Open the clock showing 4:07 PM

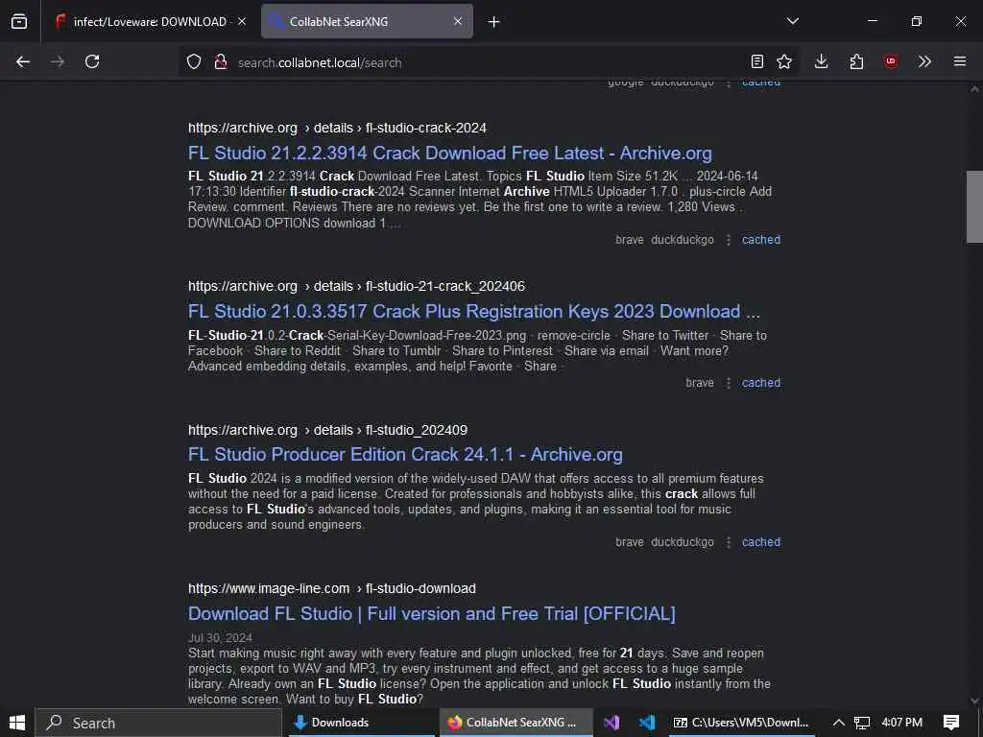(x=901, y=723)
